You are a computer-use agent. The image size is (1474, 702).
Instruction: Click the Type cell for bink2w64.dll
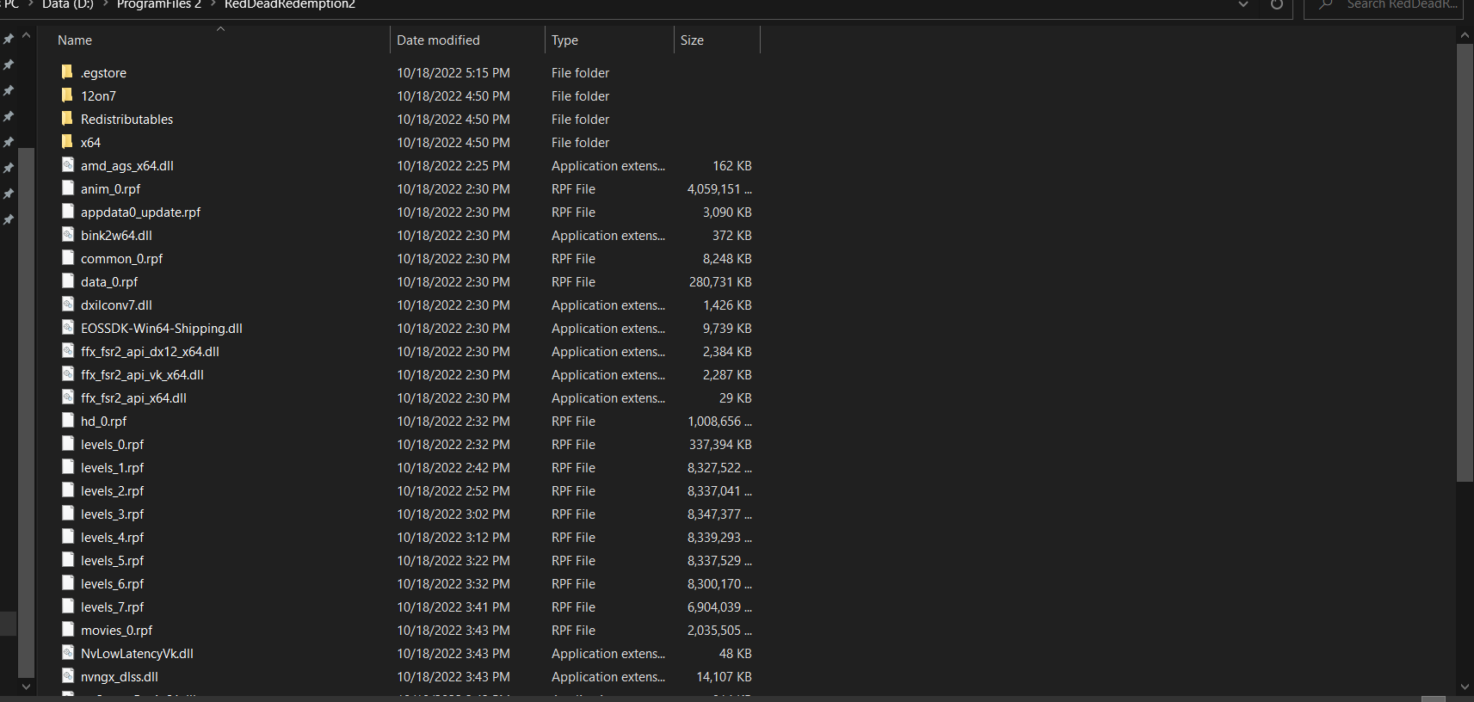(608, 236)
